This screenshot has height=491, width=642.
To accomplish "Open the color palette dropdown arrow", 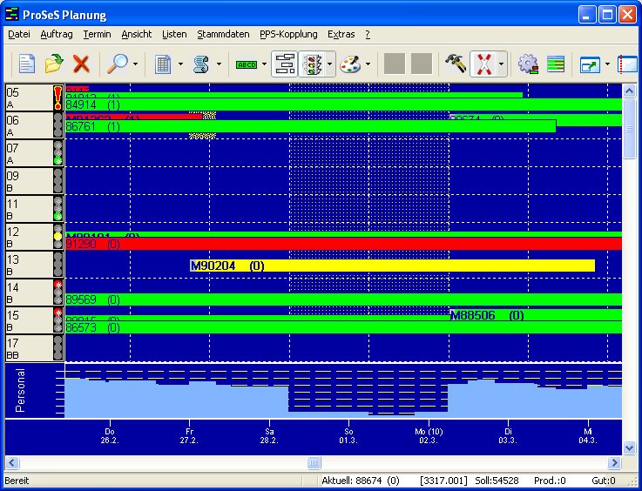I will coord(368,64).
